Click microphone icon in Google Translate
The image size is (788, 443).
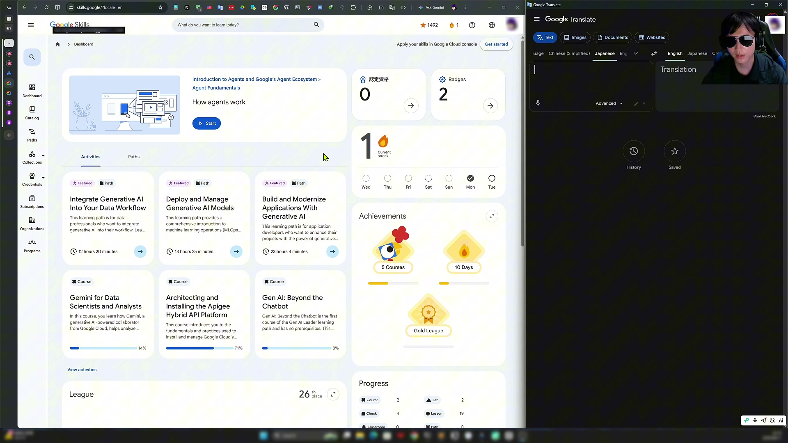(x=538, y=103)
